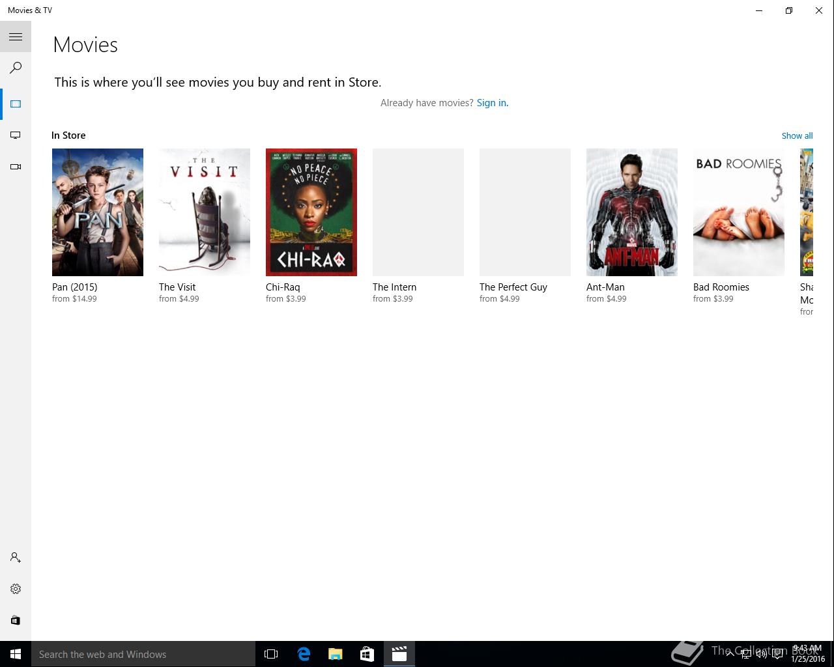
Task: Open Task View on the taskbar
Action: pos(271,654)
